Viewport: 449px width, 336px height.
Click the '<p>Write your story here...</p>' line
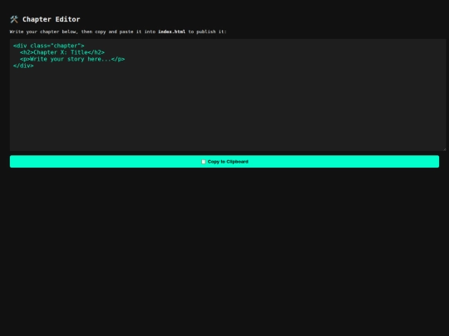tap(72, 59)
